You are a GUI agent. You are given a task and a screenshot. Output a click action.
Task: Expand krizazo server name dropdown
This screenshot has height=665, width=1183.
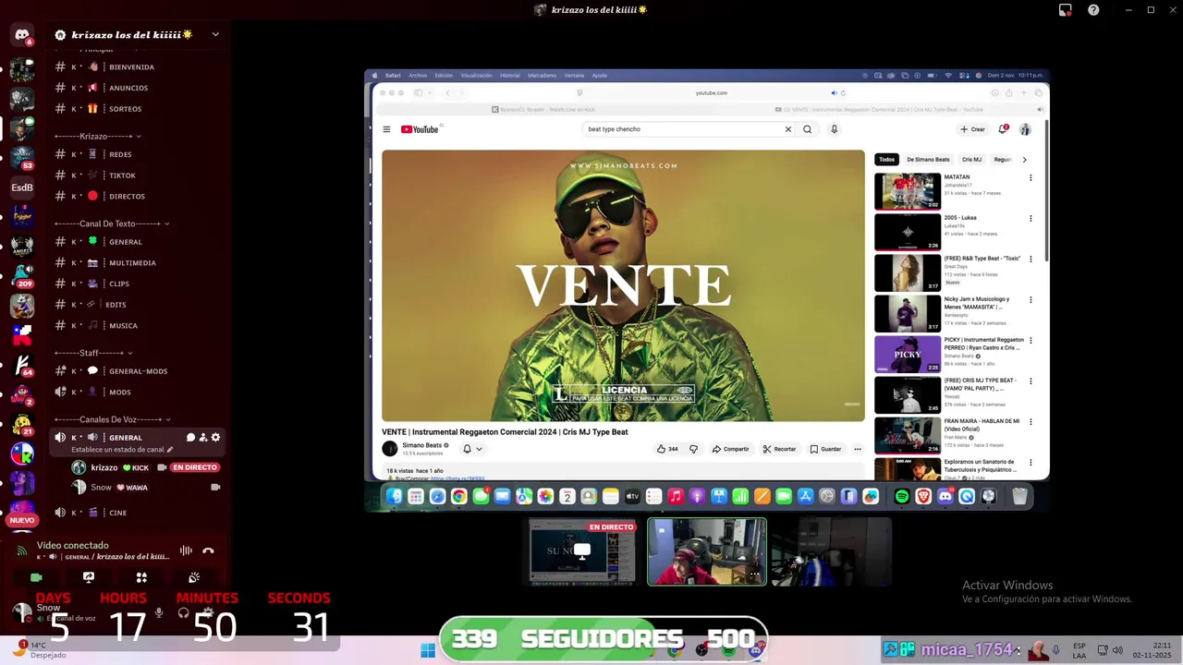(215, 35)
